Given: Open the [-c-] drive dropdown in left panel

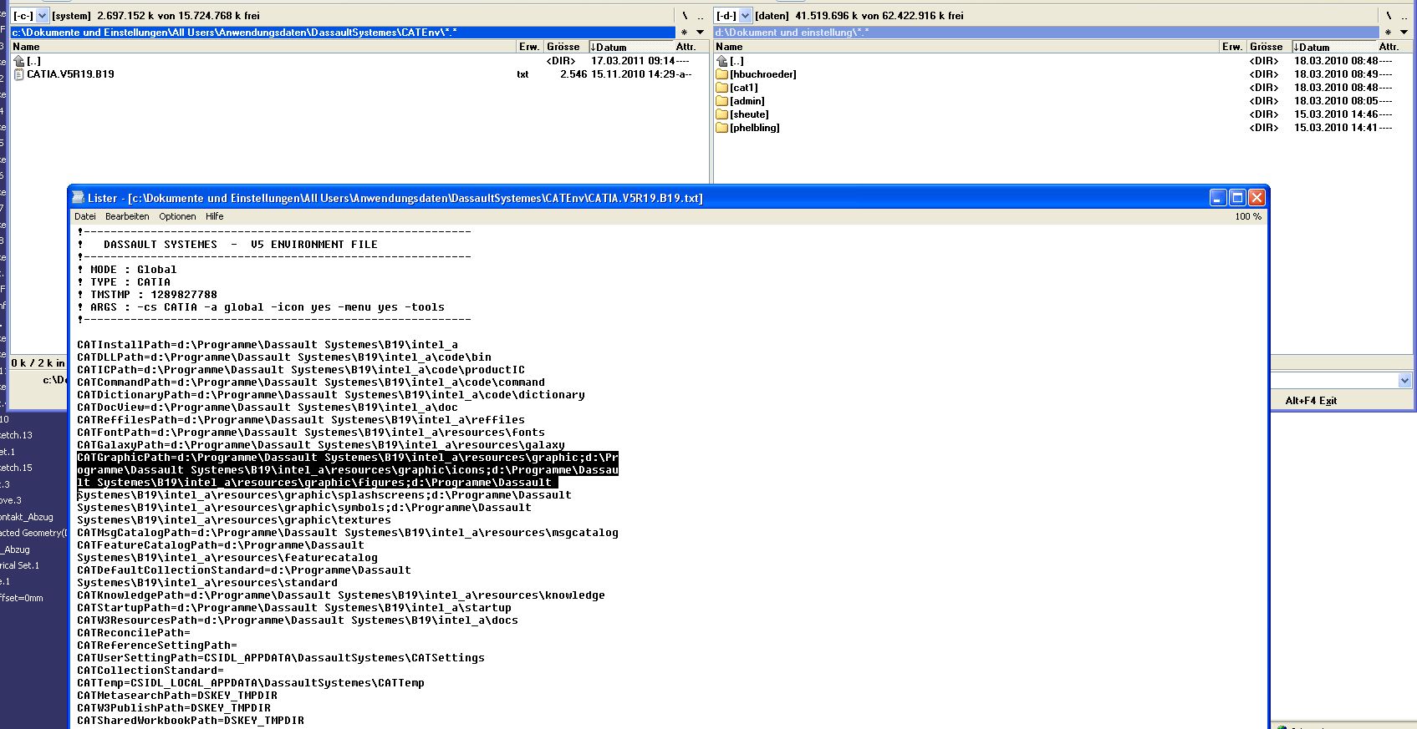Looking at the screenshot, I should click(x=43, y=16).
